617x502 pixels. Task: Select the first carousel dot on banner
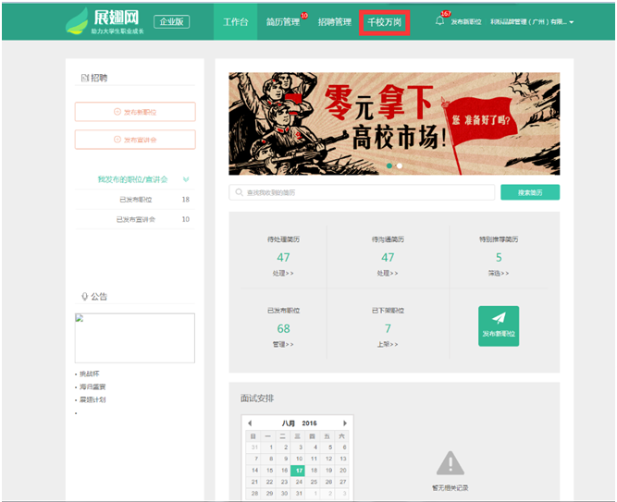[389, 166]
